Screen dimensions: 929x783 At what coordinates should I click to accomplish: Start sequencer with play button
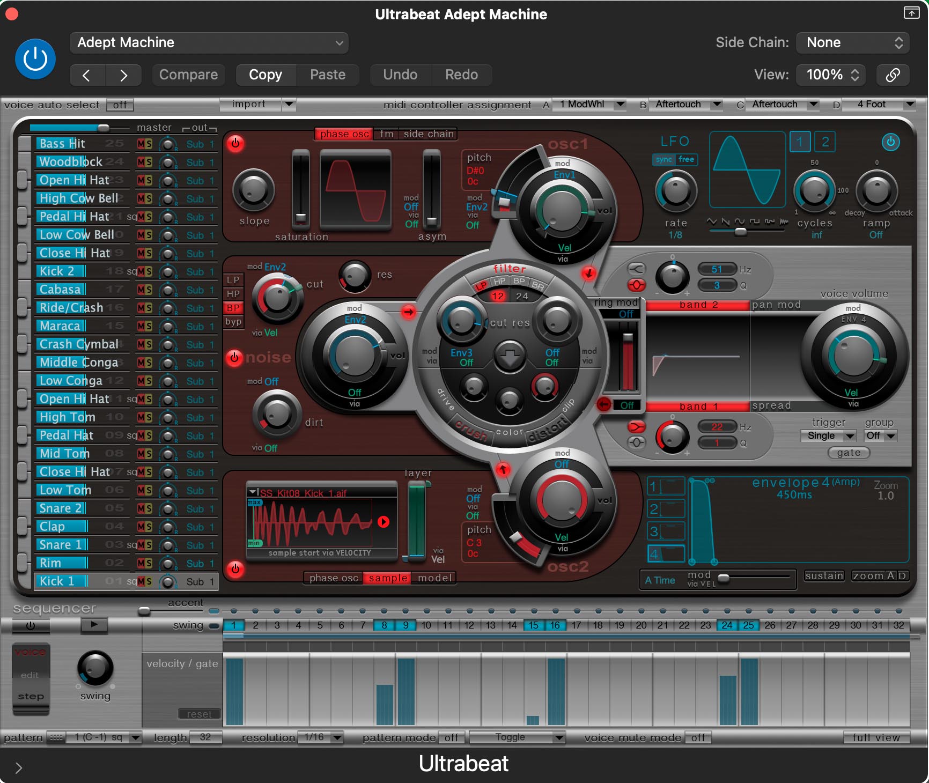point(94,624)
